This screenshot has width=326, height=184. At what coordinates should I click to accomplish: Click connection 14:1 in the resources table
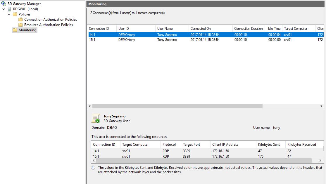pos(96,151)
